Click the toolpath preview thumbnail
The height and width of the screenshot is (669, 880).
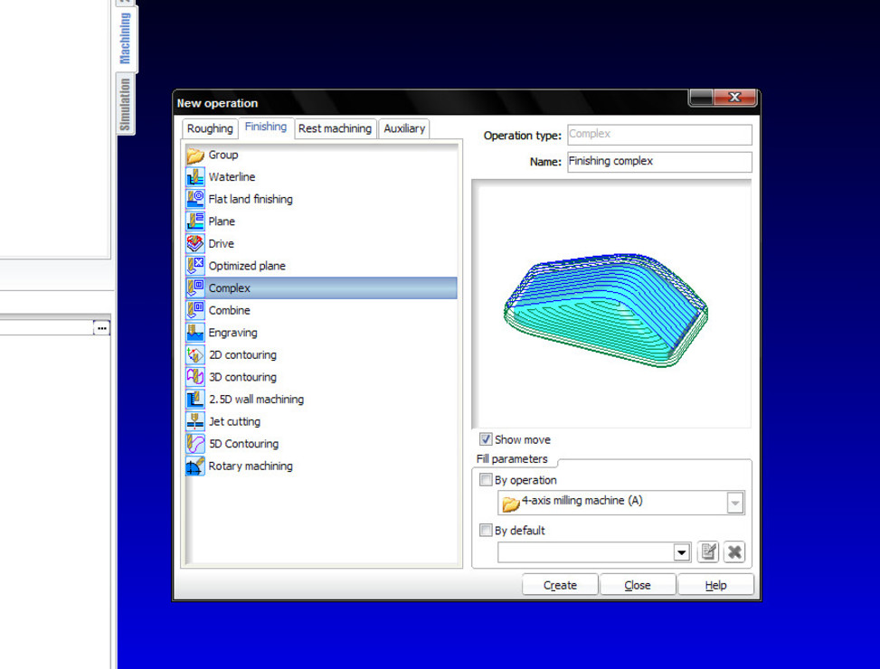coord(611,305)
